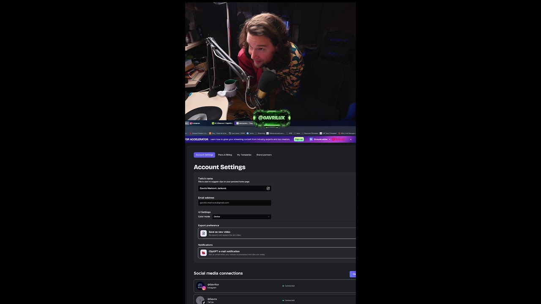Screen dimensions: 541x304
Task: Open the Content Creator bookmark
Action: (x=198, y=133)
